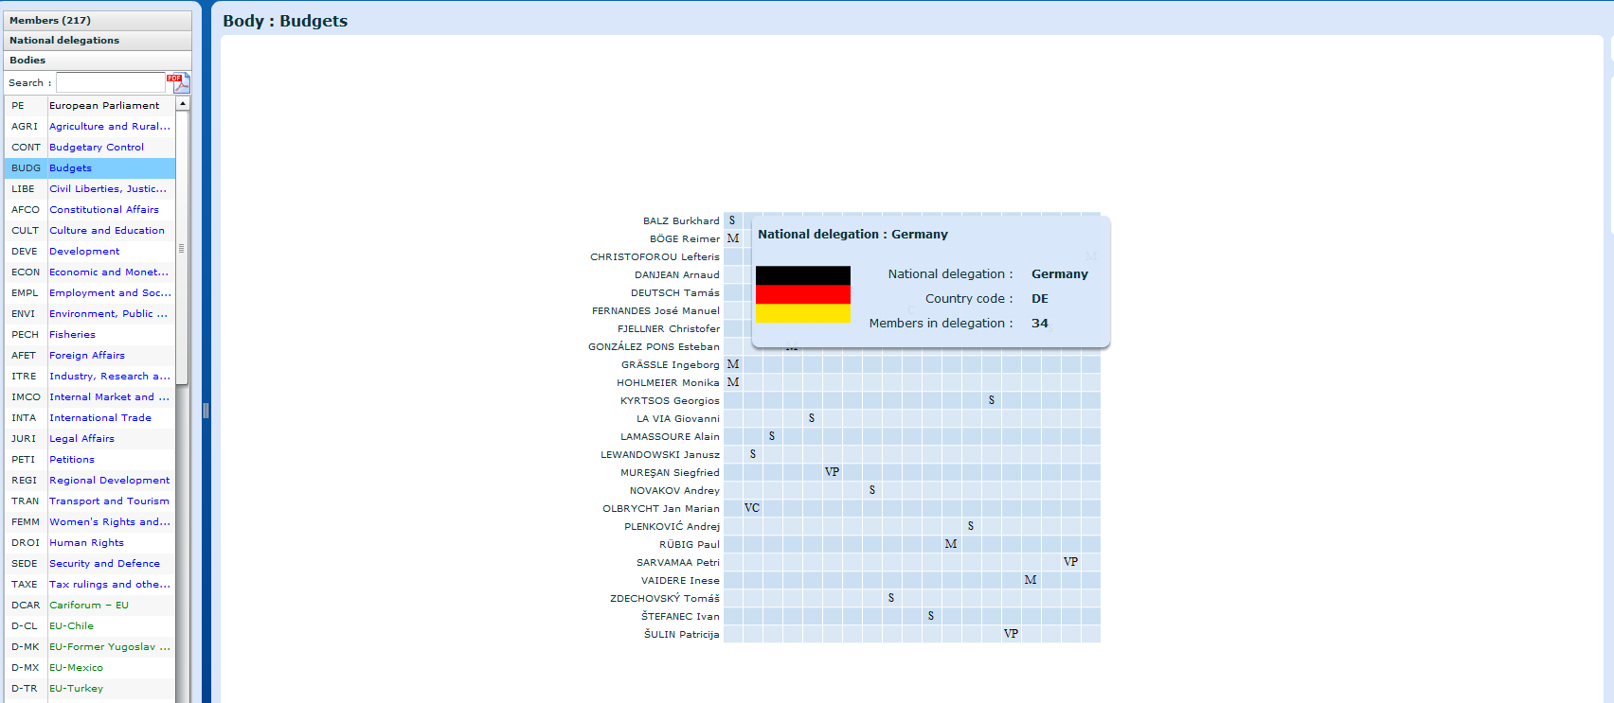The width and height of the screenshot is (1614, 703).
Task: Open Agriculture and Rural body
Action: pos(90,126)
